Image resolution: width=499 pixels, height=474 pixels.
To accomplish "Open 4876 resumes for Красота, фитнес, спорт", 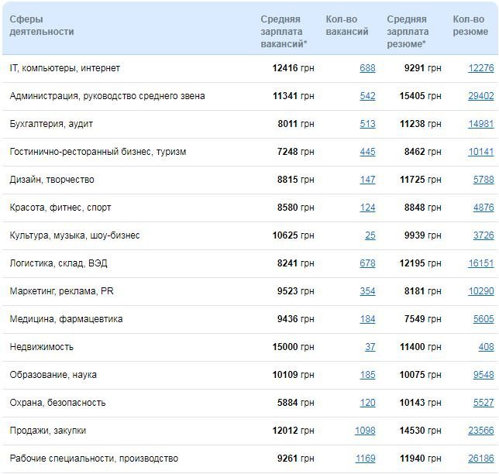I will [484, 208].
